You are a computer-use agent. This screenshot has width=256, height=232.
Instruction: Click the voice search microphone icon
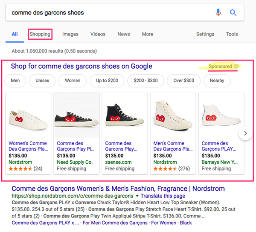218,12
